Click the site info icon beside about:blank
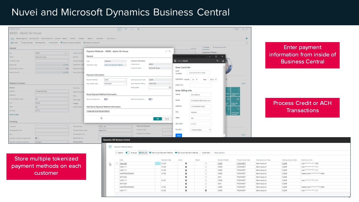This screenshot has height=202, width=359. (175, 61)
